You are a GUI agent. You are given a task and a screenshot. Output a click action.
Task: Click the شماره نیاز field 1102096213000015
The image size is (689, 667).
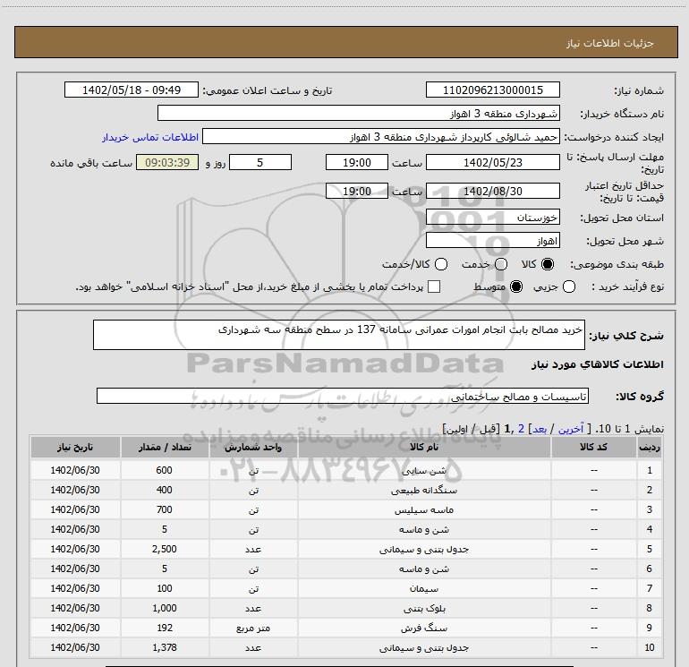pos(492,90)
